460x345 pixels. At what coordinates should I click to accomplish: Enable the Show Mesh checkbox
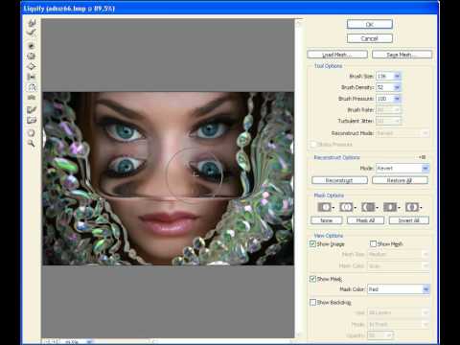tap(373, 243)
